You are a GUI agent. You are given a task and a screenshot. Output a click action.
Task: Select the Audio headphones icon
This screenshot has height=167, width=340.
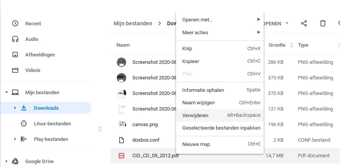click(16, 39)
